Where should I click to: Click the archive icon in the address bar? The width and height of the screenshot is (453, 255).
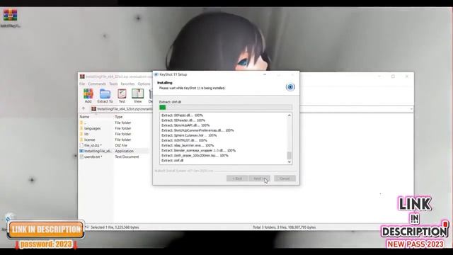click(x=93, y=109)
